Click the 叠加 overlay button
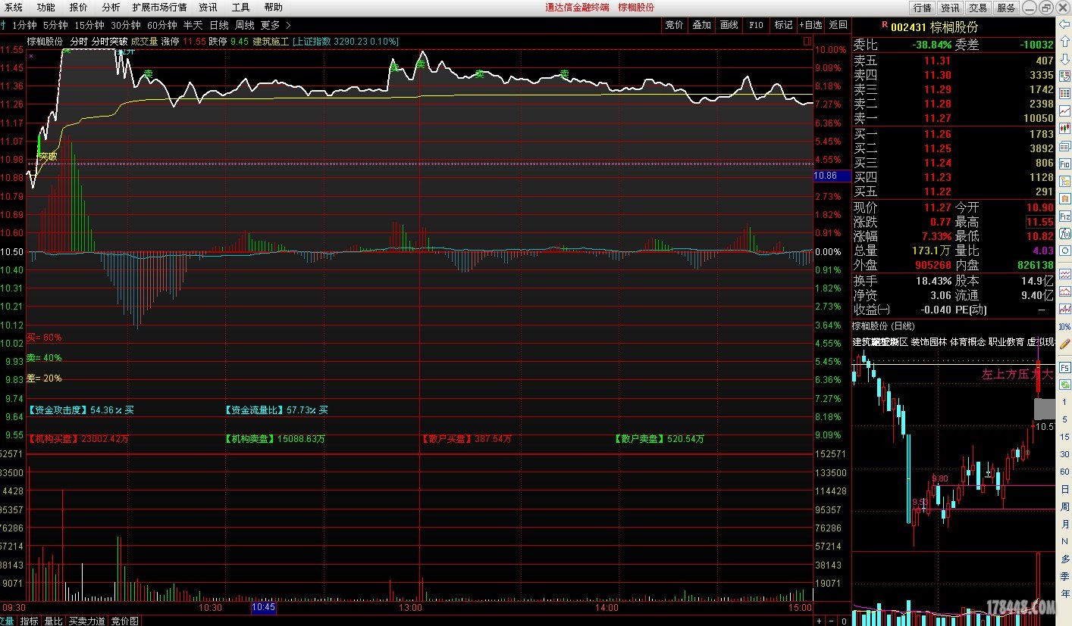 pyautogui.click(x=701, y=25)
